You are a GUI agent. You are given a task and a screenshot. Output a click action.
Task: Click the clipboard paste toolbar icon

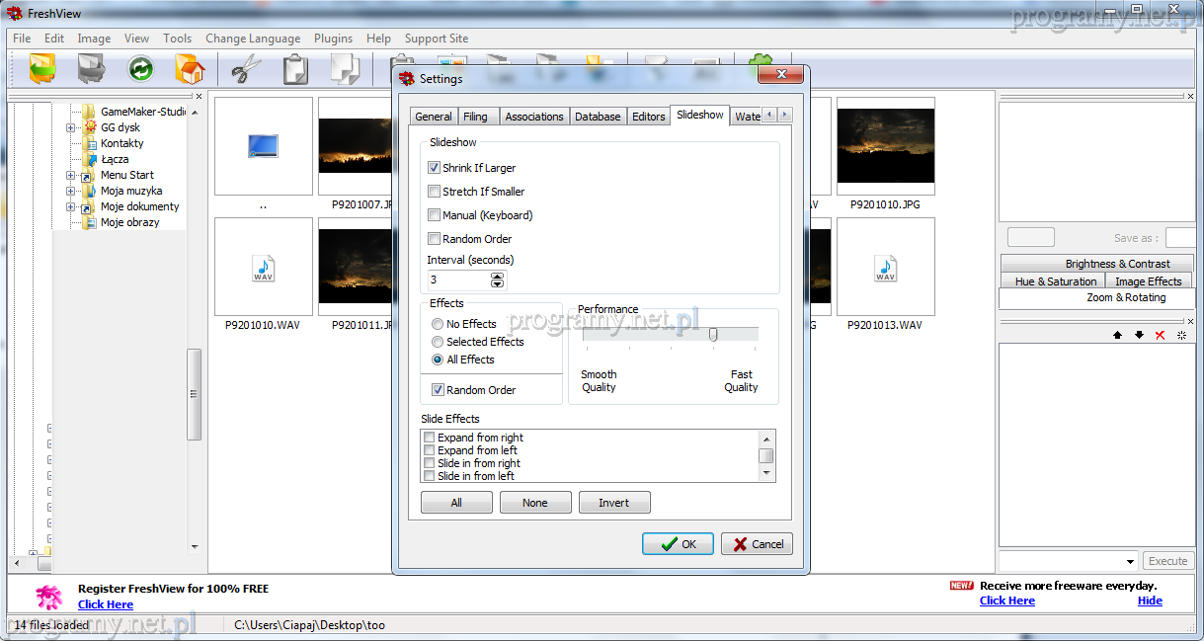(295, 69)
